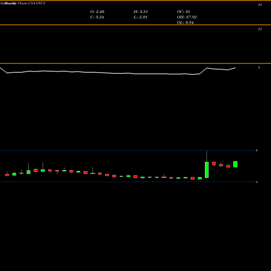Click the OL: 0.84 readout
Screen dimensions: 271x271
pyautogui.click(x=185, y=23)
